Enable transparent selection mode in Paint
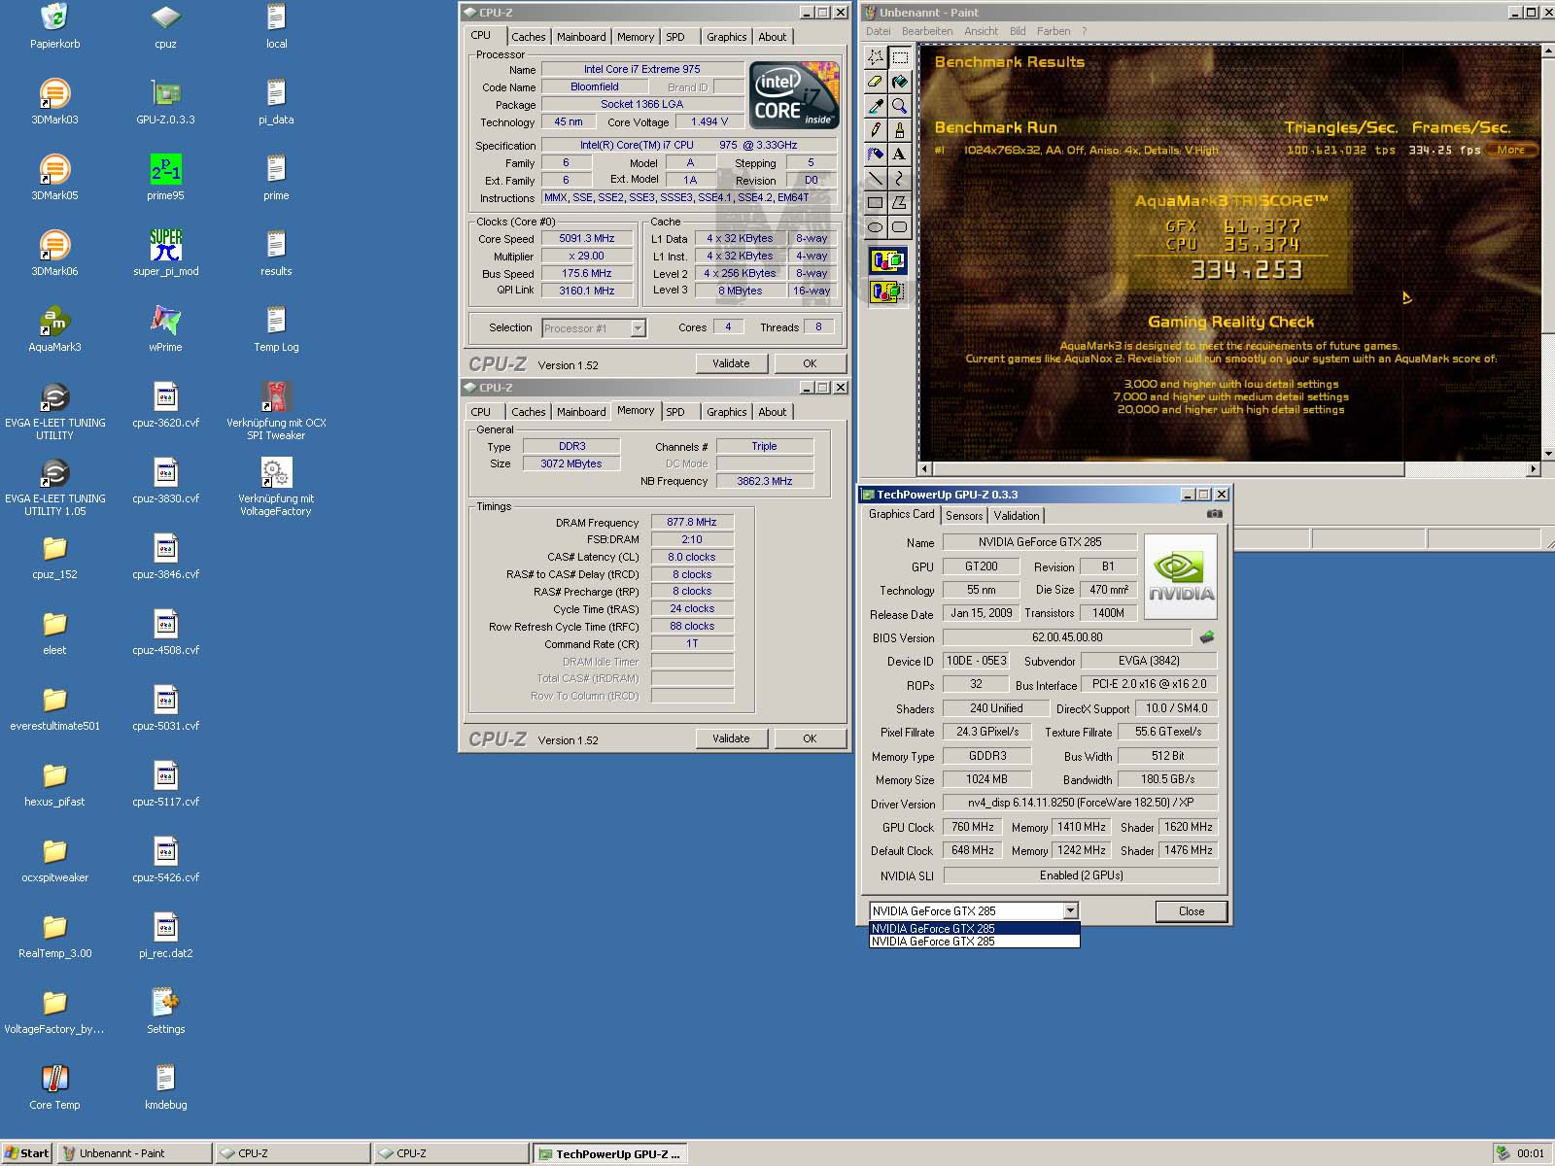The width and height of the screenshot is (1555, 1166). [x=887, y=291]
